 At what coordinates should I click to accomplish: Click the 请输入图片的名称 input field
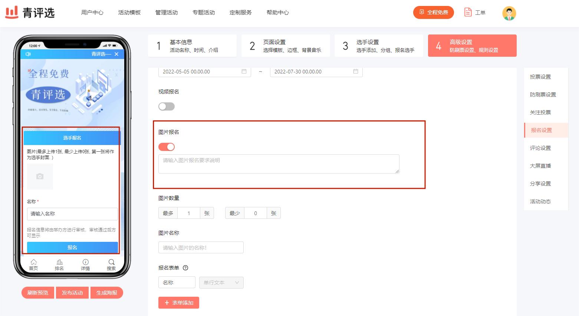[x=201, y=247]
